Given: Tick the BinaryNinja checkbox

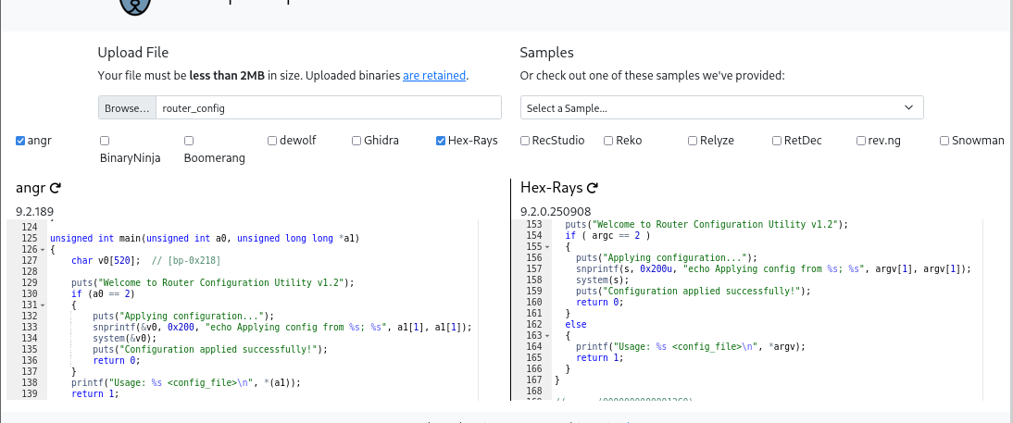Looking at the screenshot, I should (x=105, y=141).
